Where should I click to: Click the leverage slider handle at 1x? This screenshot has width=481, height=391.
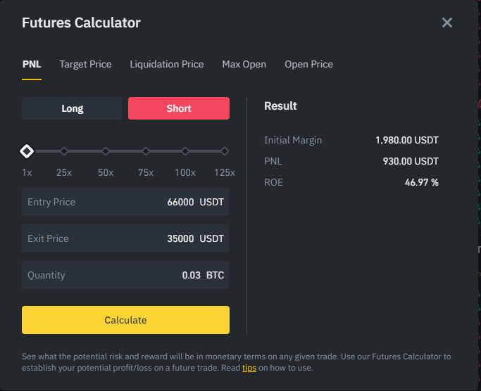tap(27, 151)
